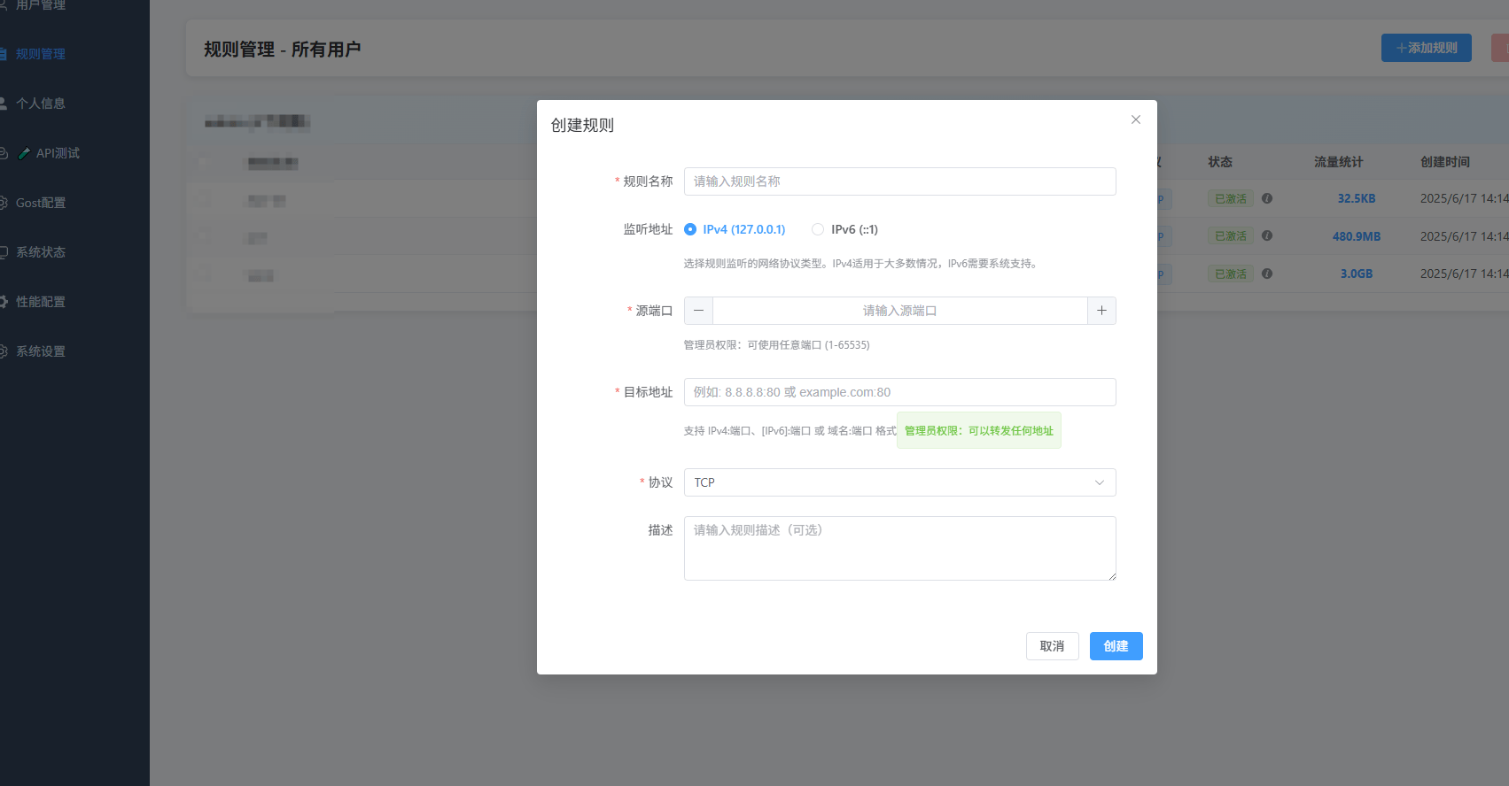Click the 规则管理 - 所有用户 page title

283,50
